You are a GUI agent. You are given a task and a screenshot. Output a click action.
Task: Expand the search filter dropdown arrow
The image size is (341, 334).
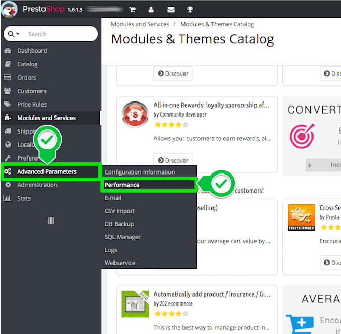click(18, 34)
